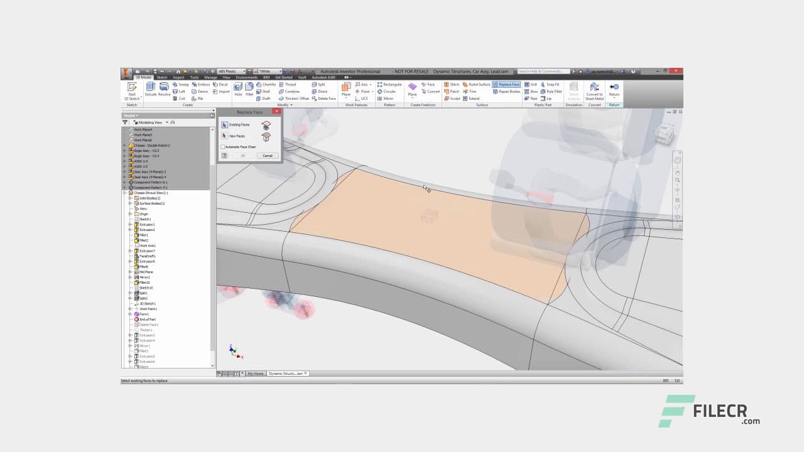Select the Sweep tool
Image resolution: width=804 pixels, height=452 pixels.
pos(180,85)
